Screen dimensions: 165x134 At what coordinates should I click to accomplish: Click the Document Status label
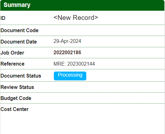tap(21, 76)
